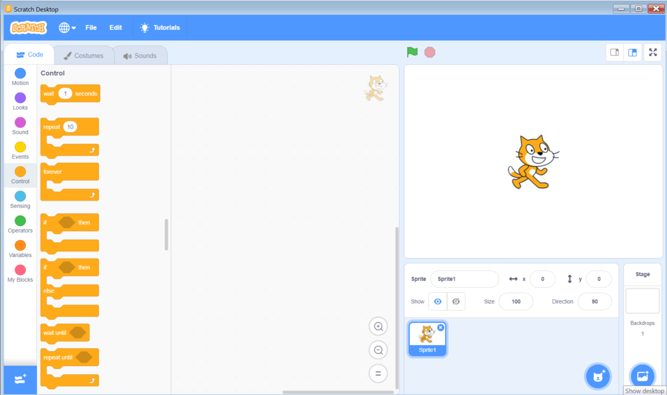Image resolution: width=667 pixels, height=395 pixels.
Task: Click the Choose a Backdrop button
Action: click(643, 376)
